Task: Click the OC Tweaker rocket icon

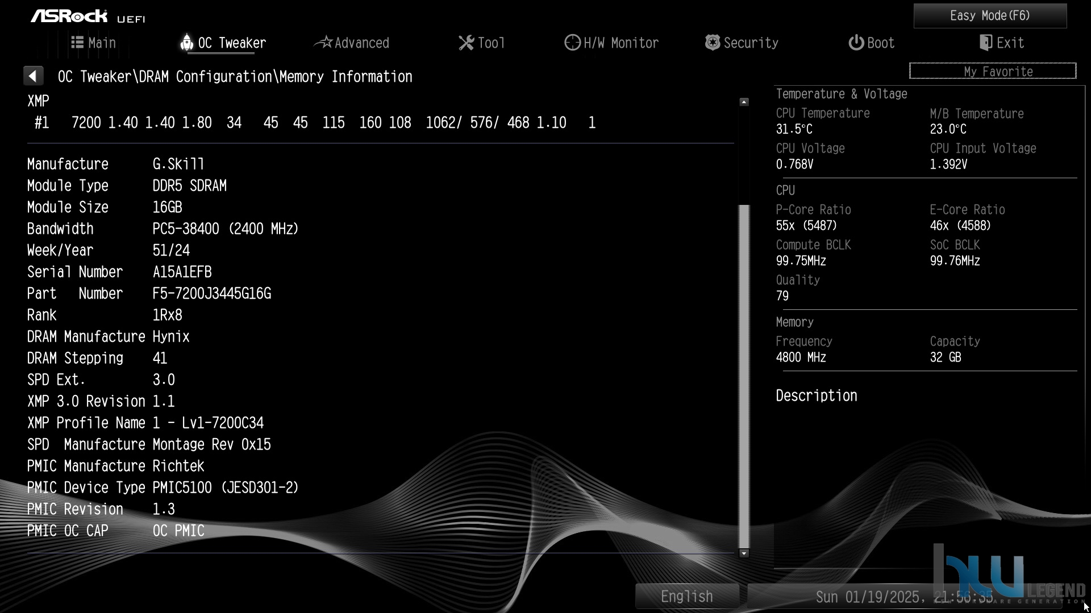Action: [186, 43]
